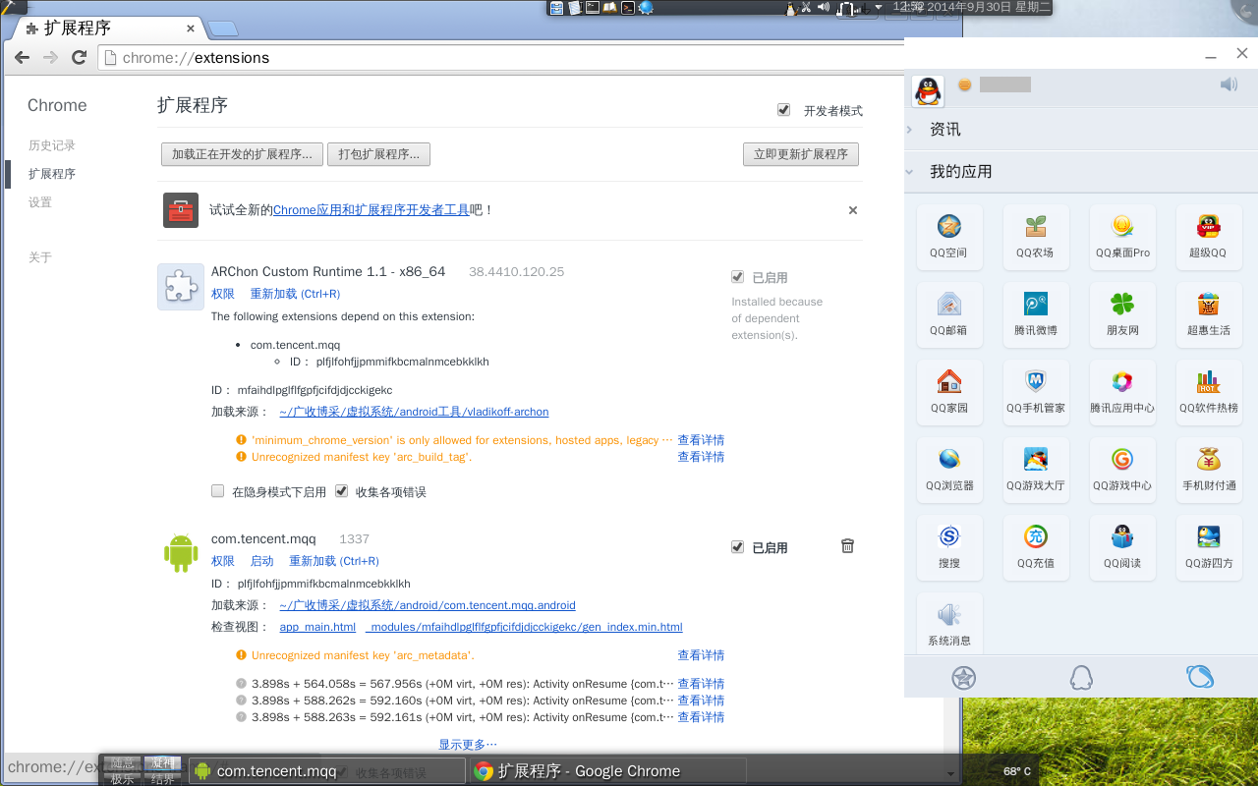Open QQ邮箱 app
This screenshot has width=1258, height=786.
[x=948, y=314]
